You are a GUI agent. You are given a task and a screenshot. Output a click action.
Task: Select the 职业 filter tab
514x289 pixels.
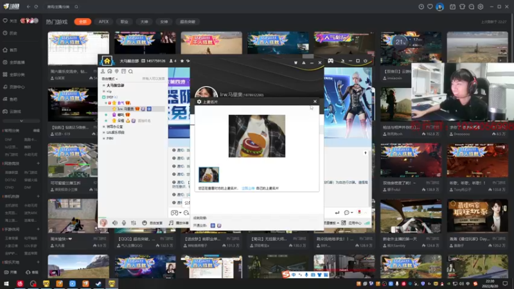[x=124, y=22]
